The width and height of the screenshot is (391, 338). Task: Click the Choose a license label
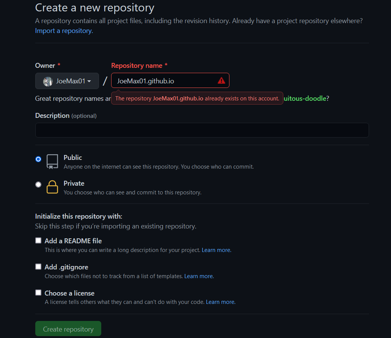[x=69, y=293]
